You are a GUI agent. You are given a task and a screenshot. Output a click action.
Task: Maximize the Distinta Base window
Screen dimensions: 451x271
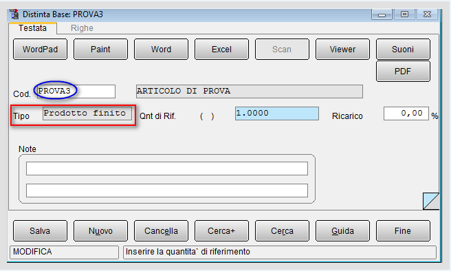pos(404,14)
